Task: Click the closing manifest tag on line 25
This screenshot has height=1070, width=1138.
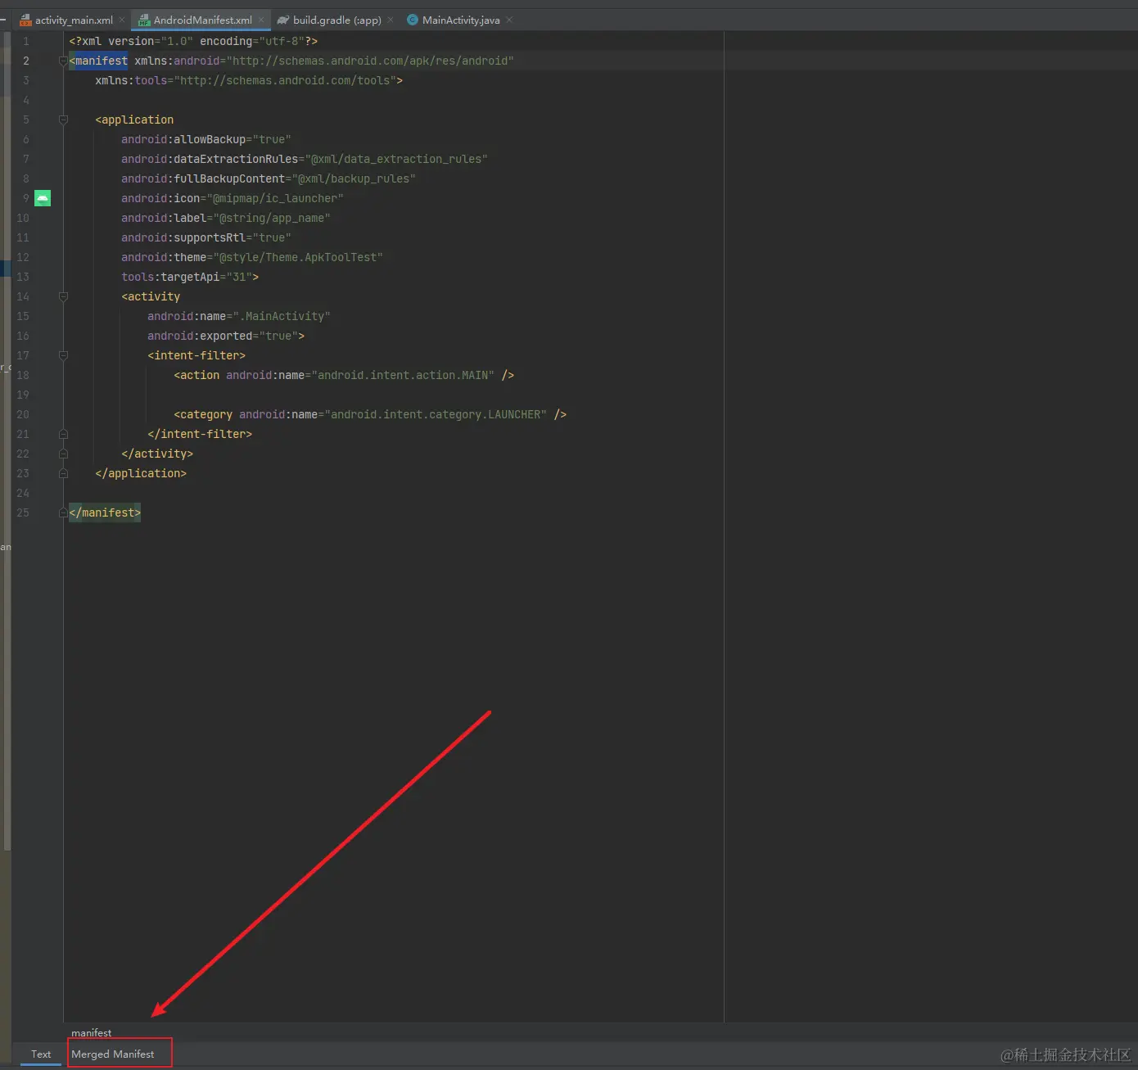Action: pos(105,512)
